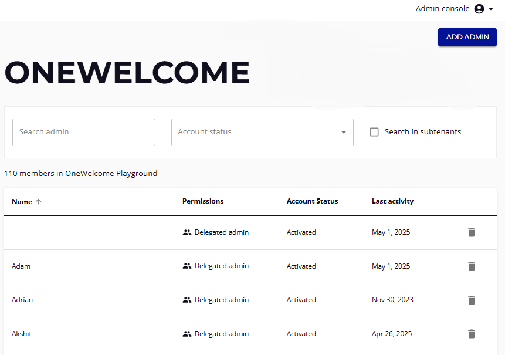This screenshot has height=355, width=505.
Task: Sort by Name using the arrow icon
Action: [x=38, y=202]
